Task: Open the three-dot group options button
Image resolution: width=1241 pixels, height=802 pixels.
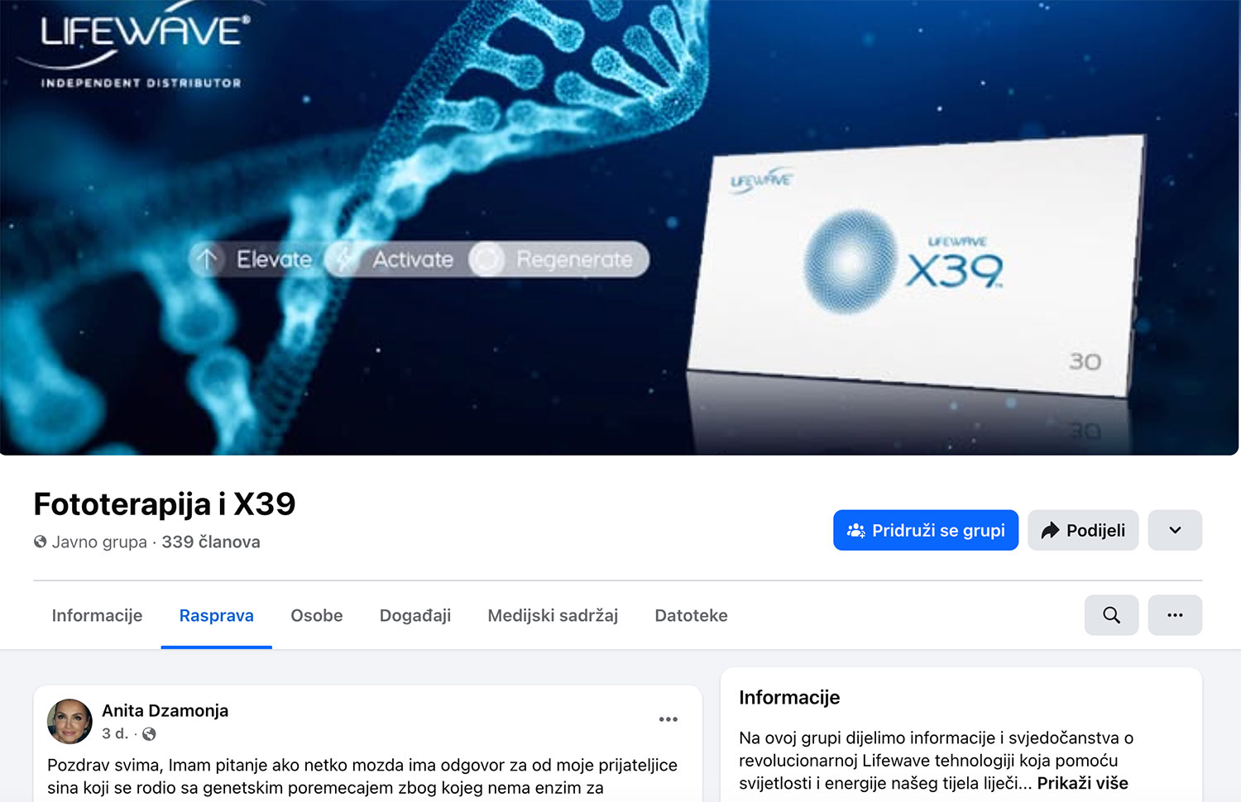Action: click(x=1175, y=615)
